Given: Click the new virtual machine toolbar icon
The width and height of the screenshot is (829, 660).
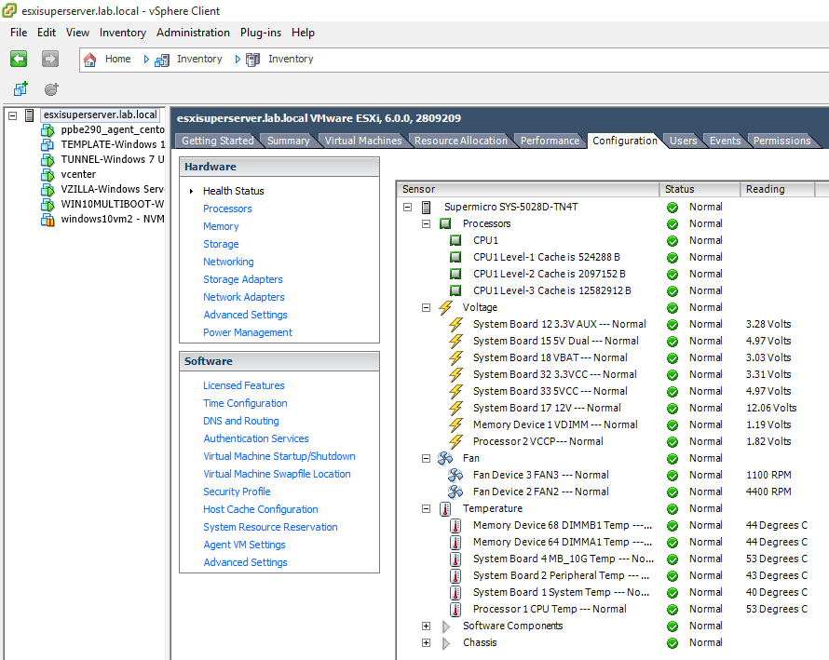Looking at the screenshot, I should click(20, 88).
